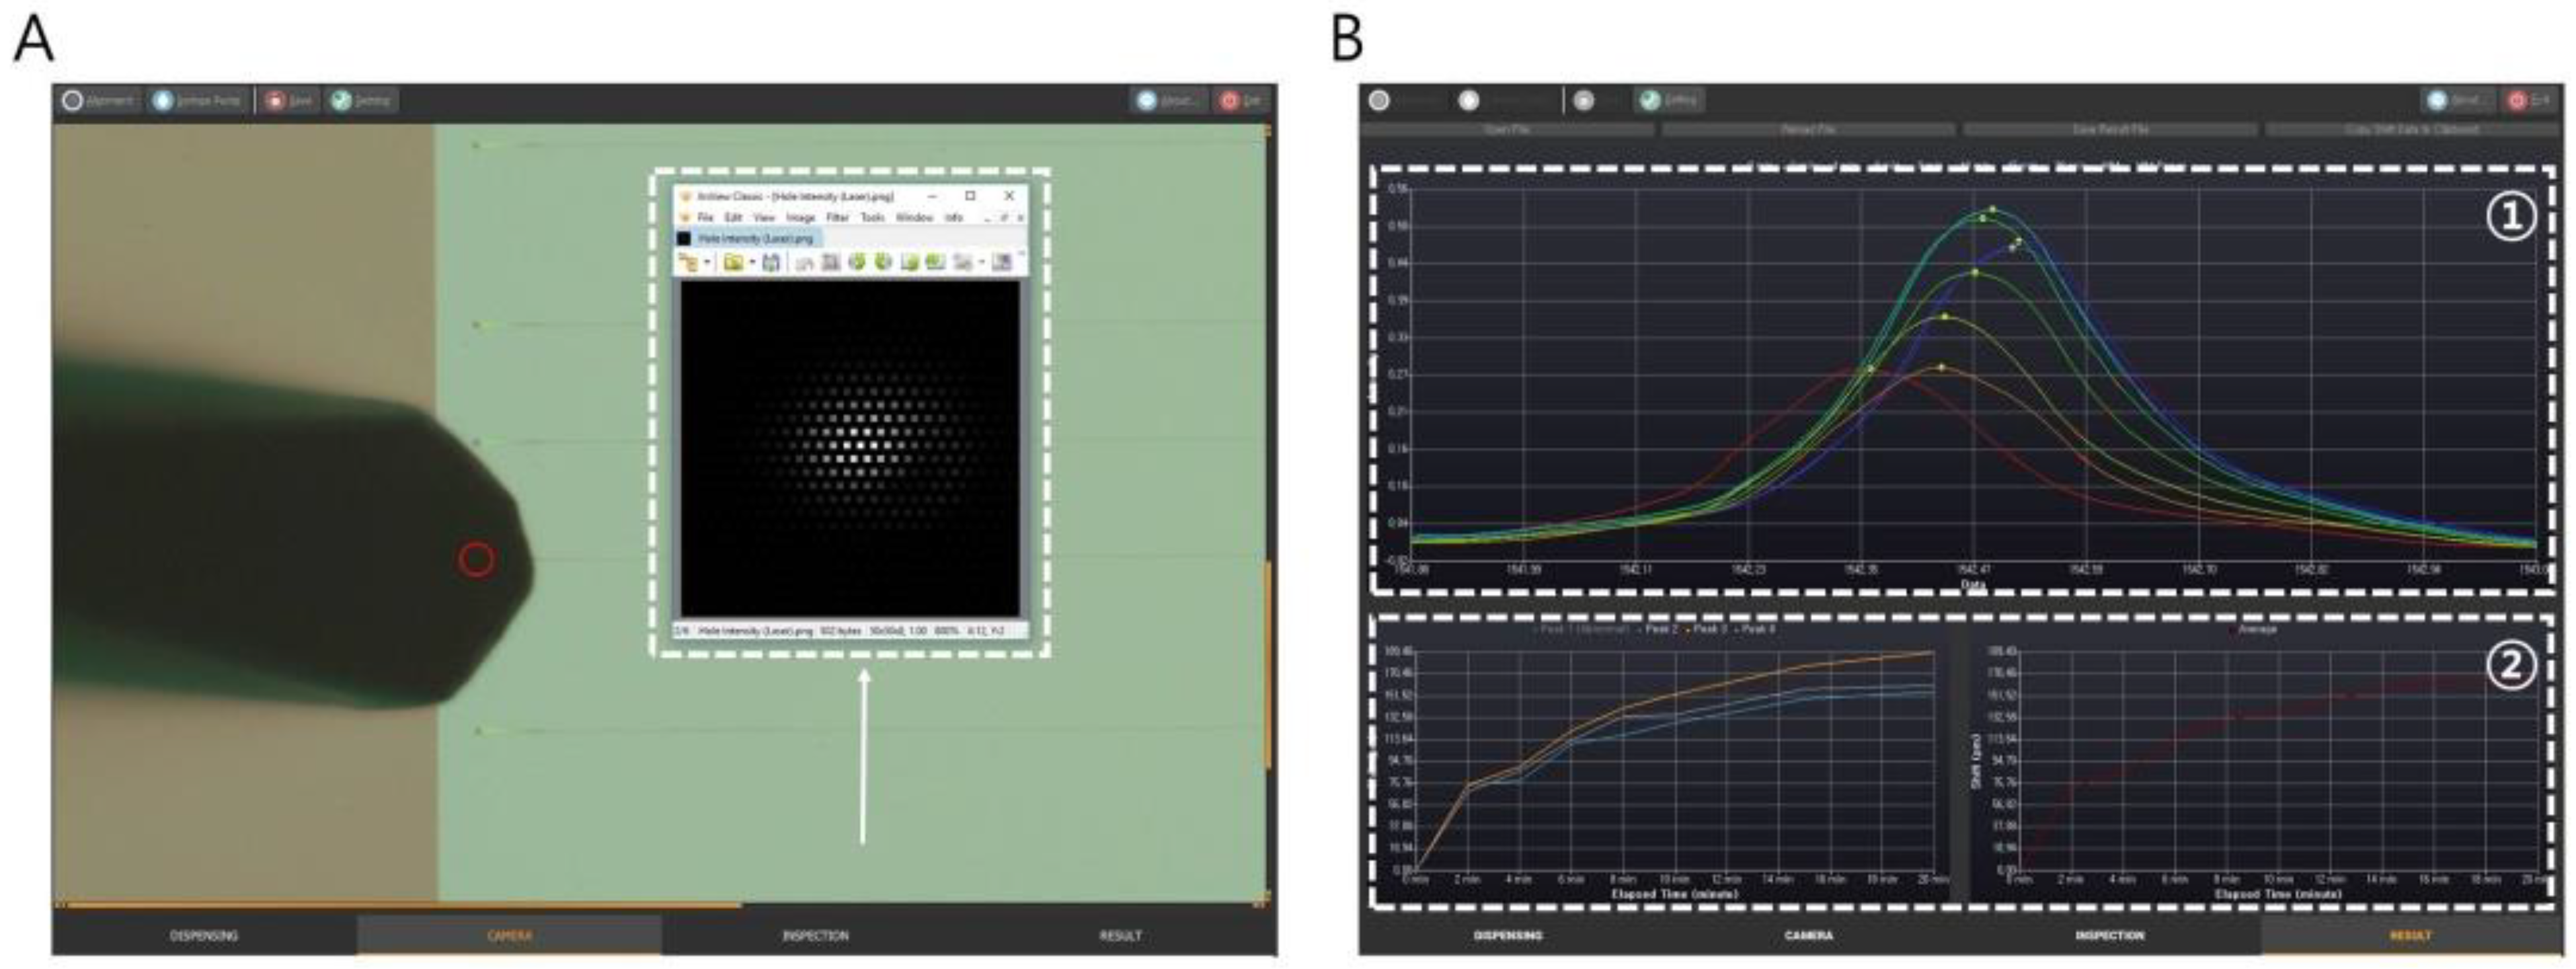Switch to CAMERA tab in panel A
The width and height of the screenshot is (2576, 969).
509,936
